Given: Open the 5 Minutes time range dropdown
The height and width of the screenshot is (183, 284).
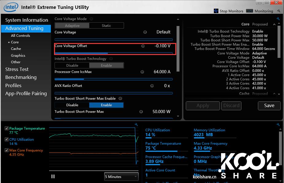Looking at the screenshot, I should click(x=121, y=177).
